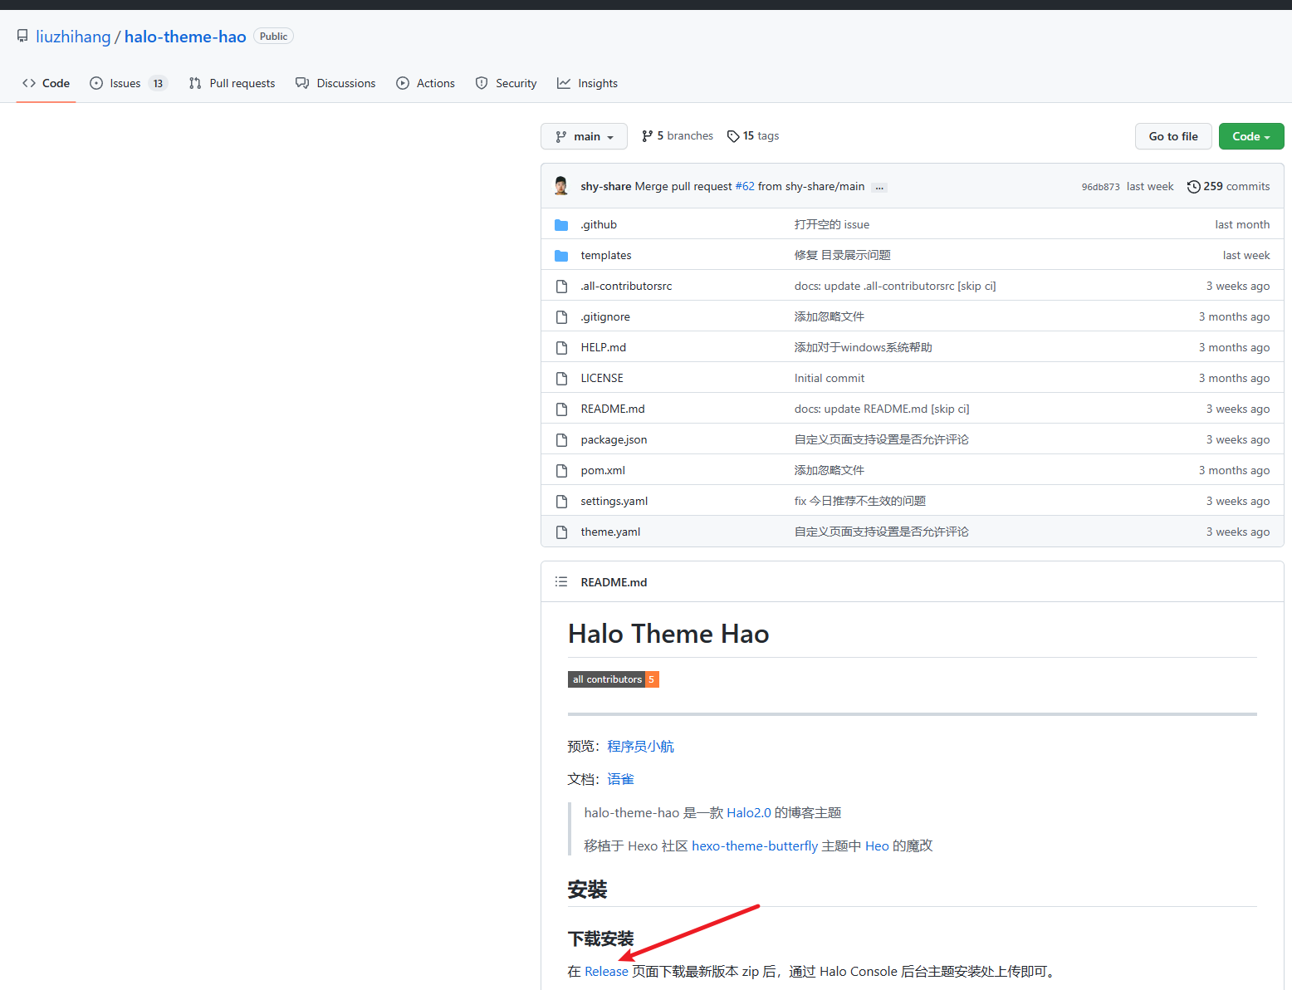This screenshot has width=1292, height=990.
Task: Open the 程序员小航 preview link
Action: [x=640, y=747]
